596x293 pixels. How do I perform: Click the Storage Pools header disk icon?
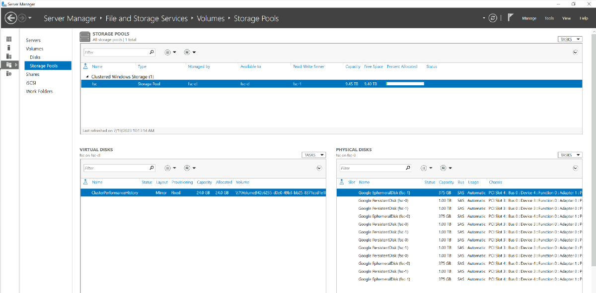pos(84,36)
